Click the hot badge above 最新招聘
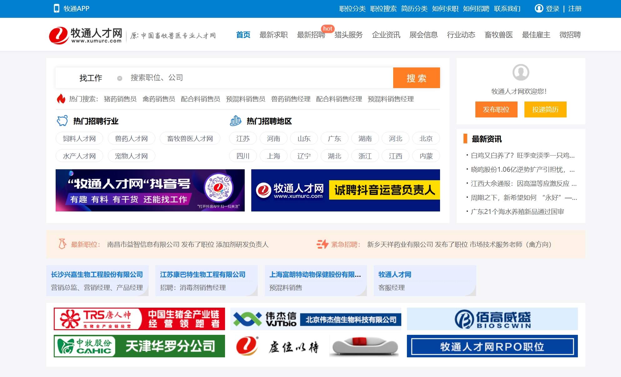The image size is (621, 377). pos(328,29)
